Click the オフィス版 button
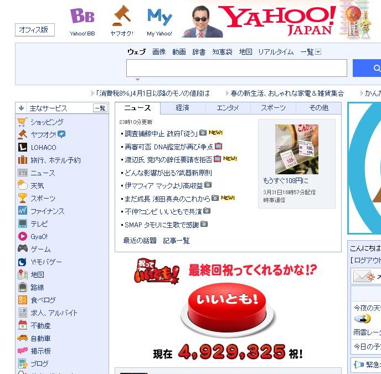Image resolution: width=381 pixels, height=374 pixels. coord(35,30)
